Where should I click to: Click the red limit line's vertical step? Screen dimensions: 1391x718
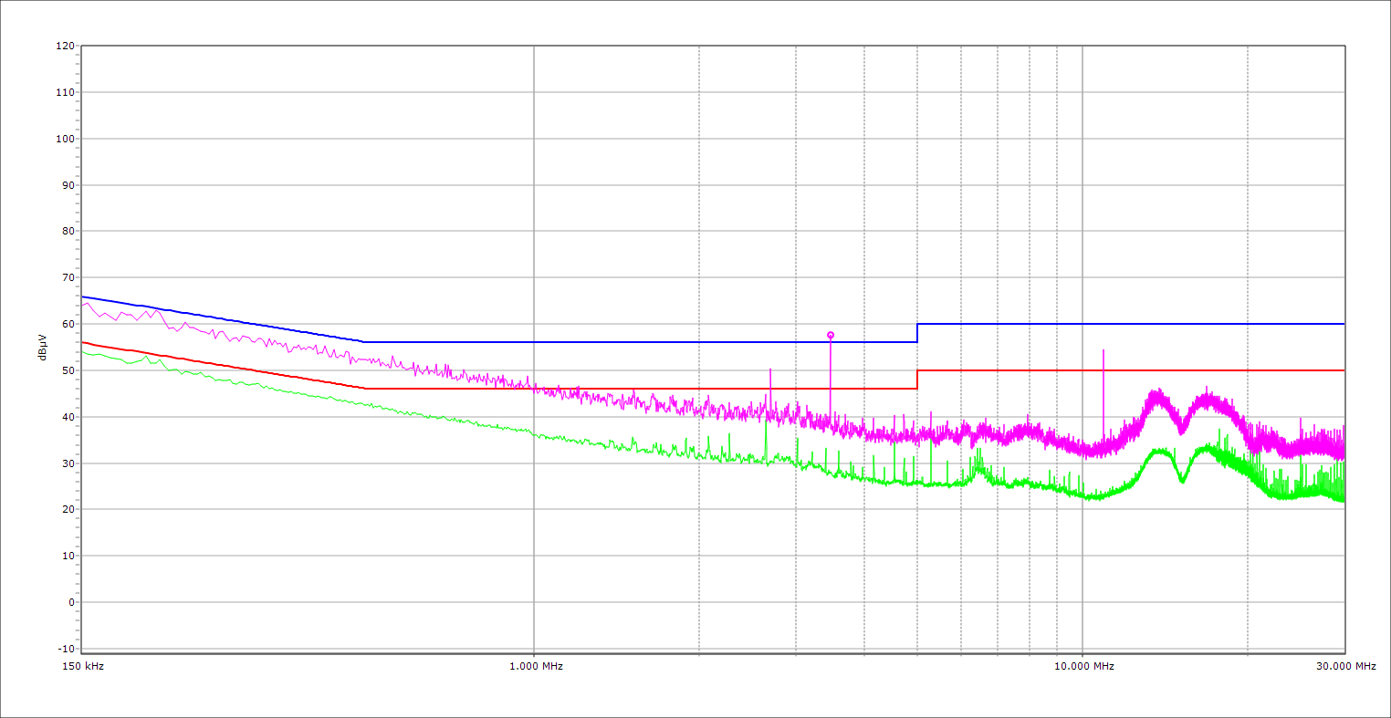(x=917, y=380)
